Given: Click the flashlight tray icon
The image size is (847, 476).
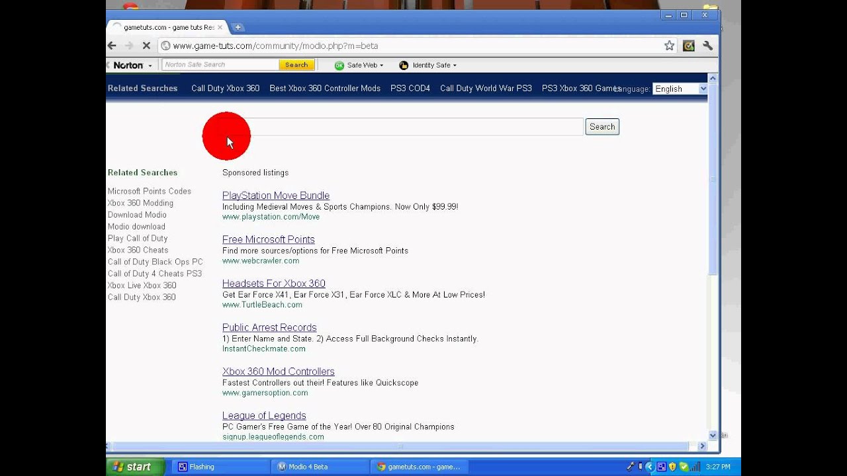Looking at the screenshot, I should coord(631,466).
